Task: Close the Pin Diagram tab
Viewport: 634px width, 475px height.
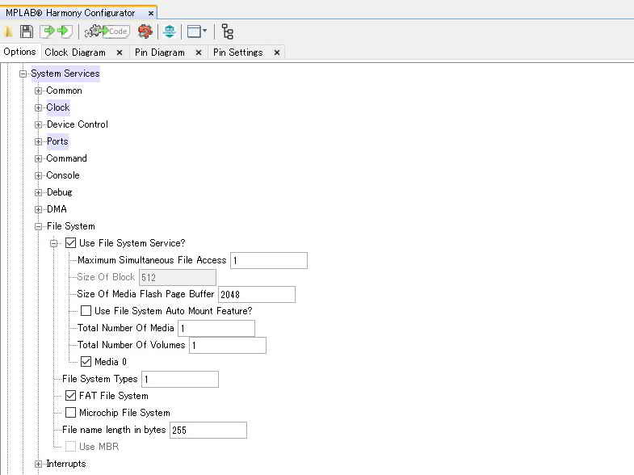Action: pyautogui.click(x=199, y=53)
